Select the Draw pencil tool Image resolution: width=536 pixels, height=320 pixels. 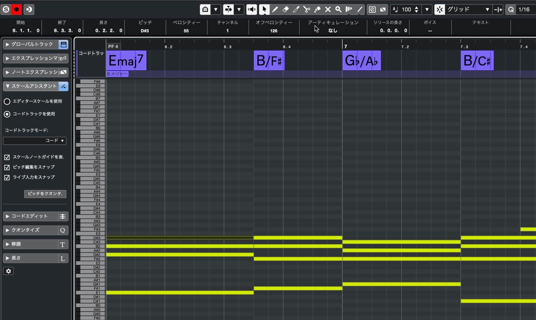(x=275, y=9)
